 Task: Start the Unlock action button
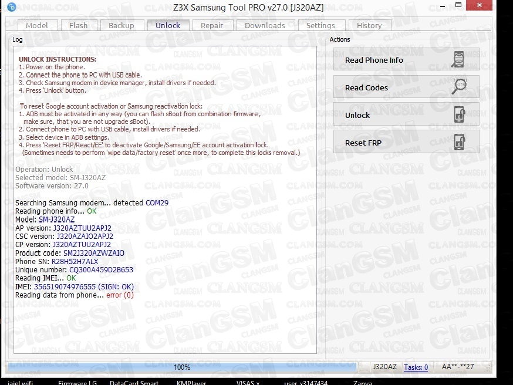pyautogui.click(x=406, y=114)
